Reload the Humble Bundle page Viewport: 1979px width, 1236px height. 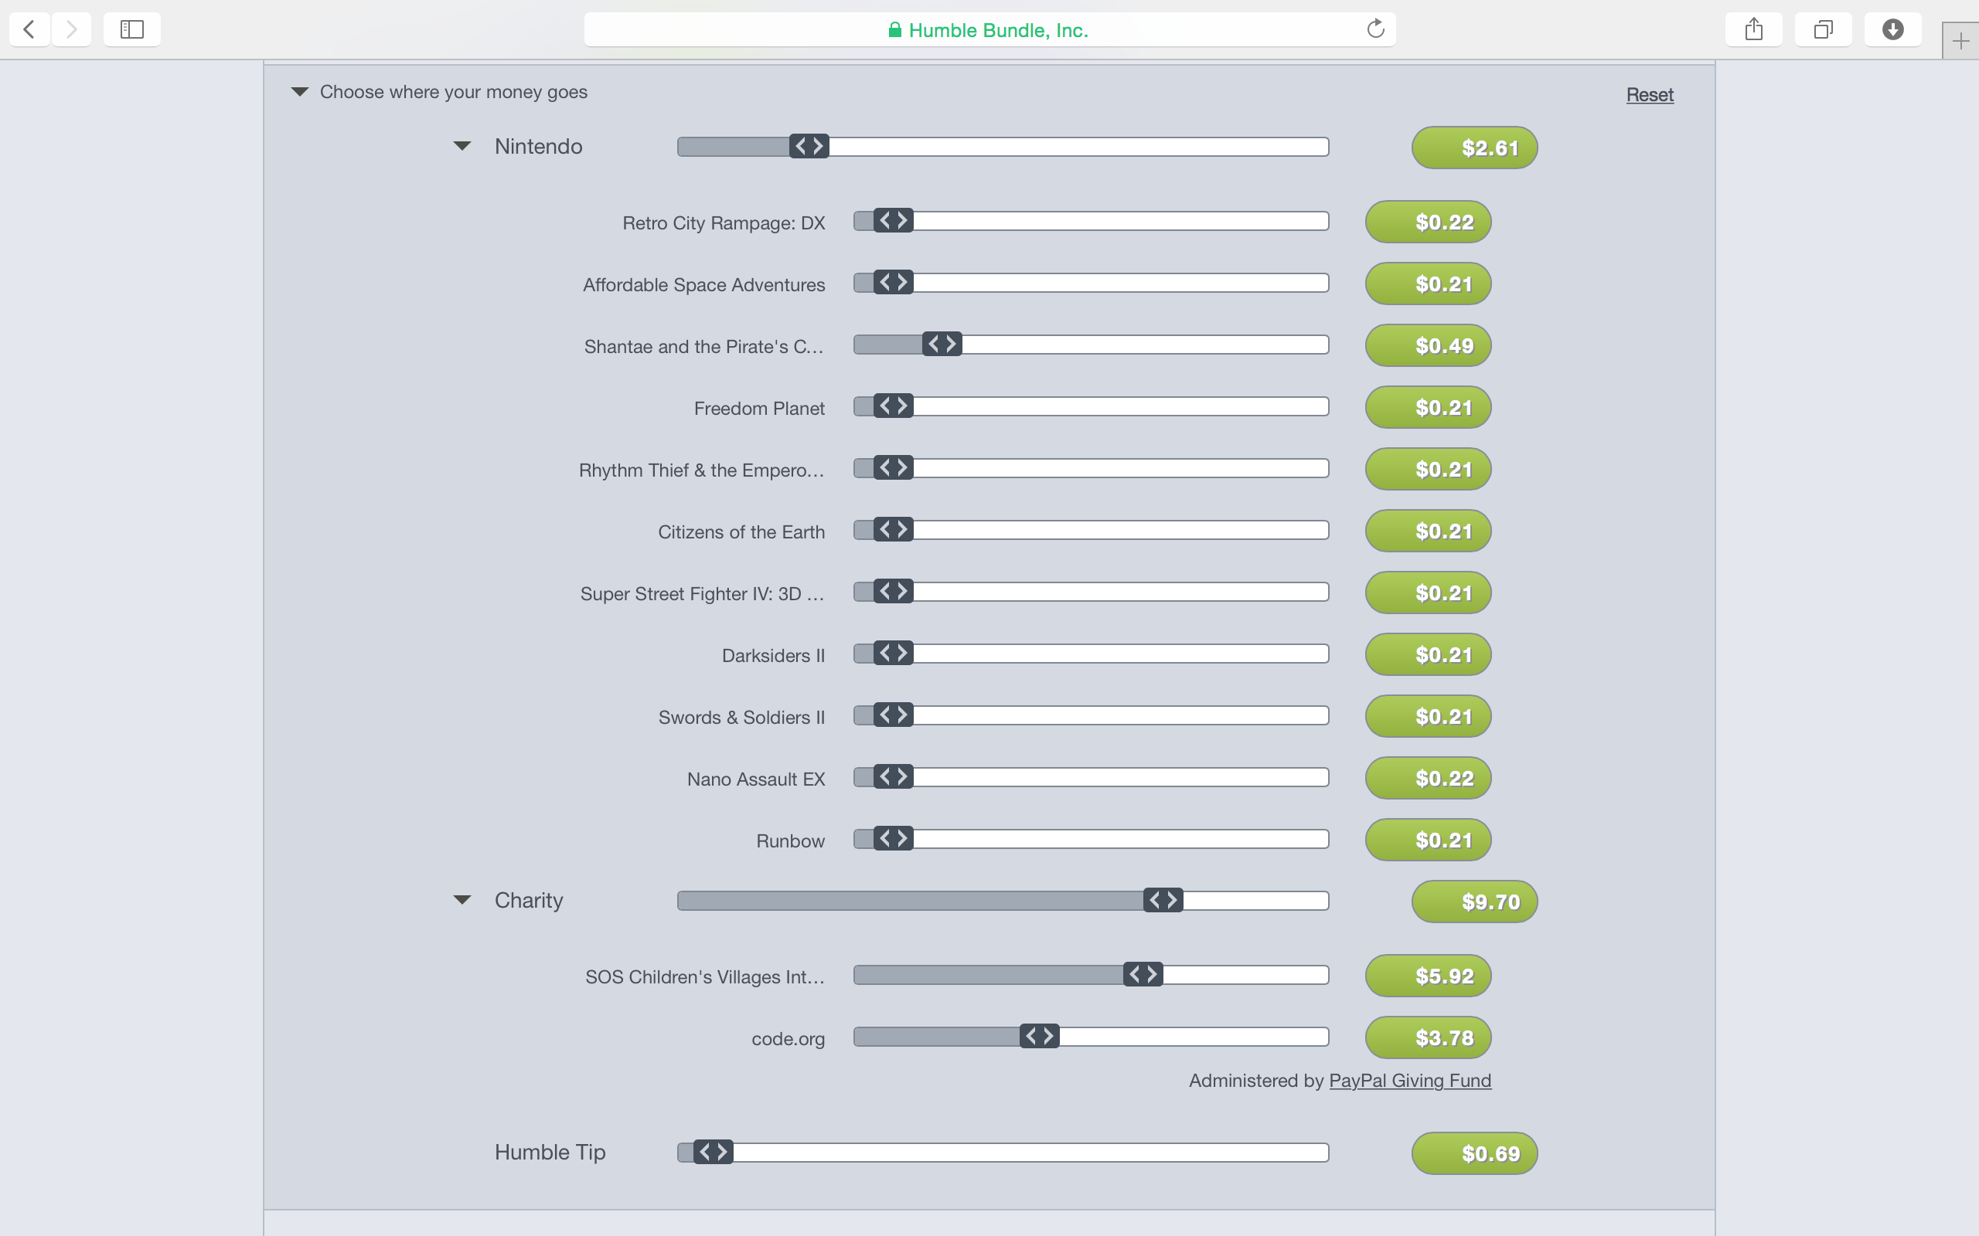pyautogui.click(x=1375, y=29)
